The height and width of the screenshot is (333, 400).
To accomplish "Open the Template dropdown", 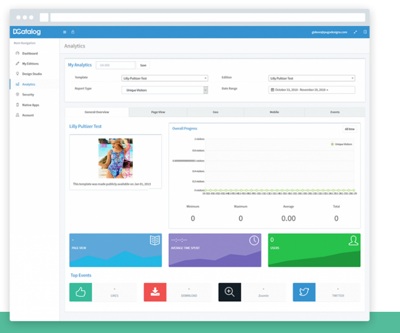I will 165,78.
